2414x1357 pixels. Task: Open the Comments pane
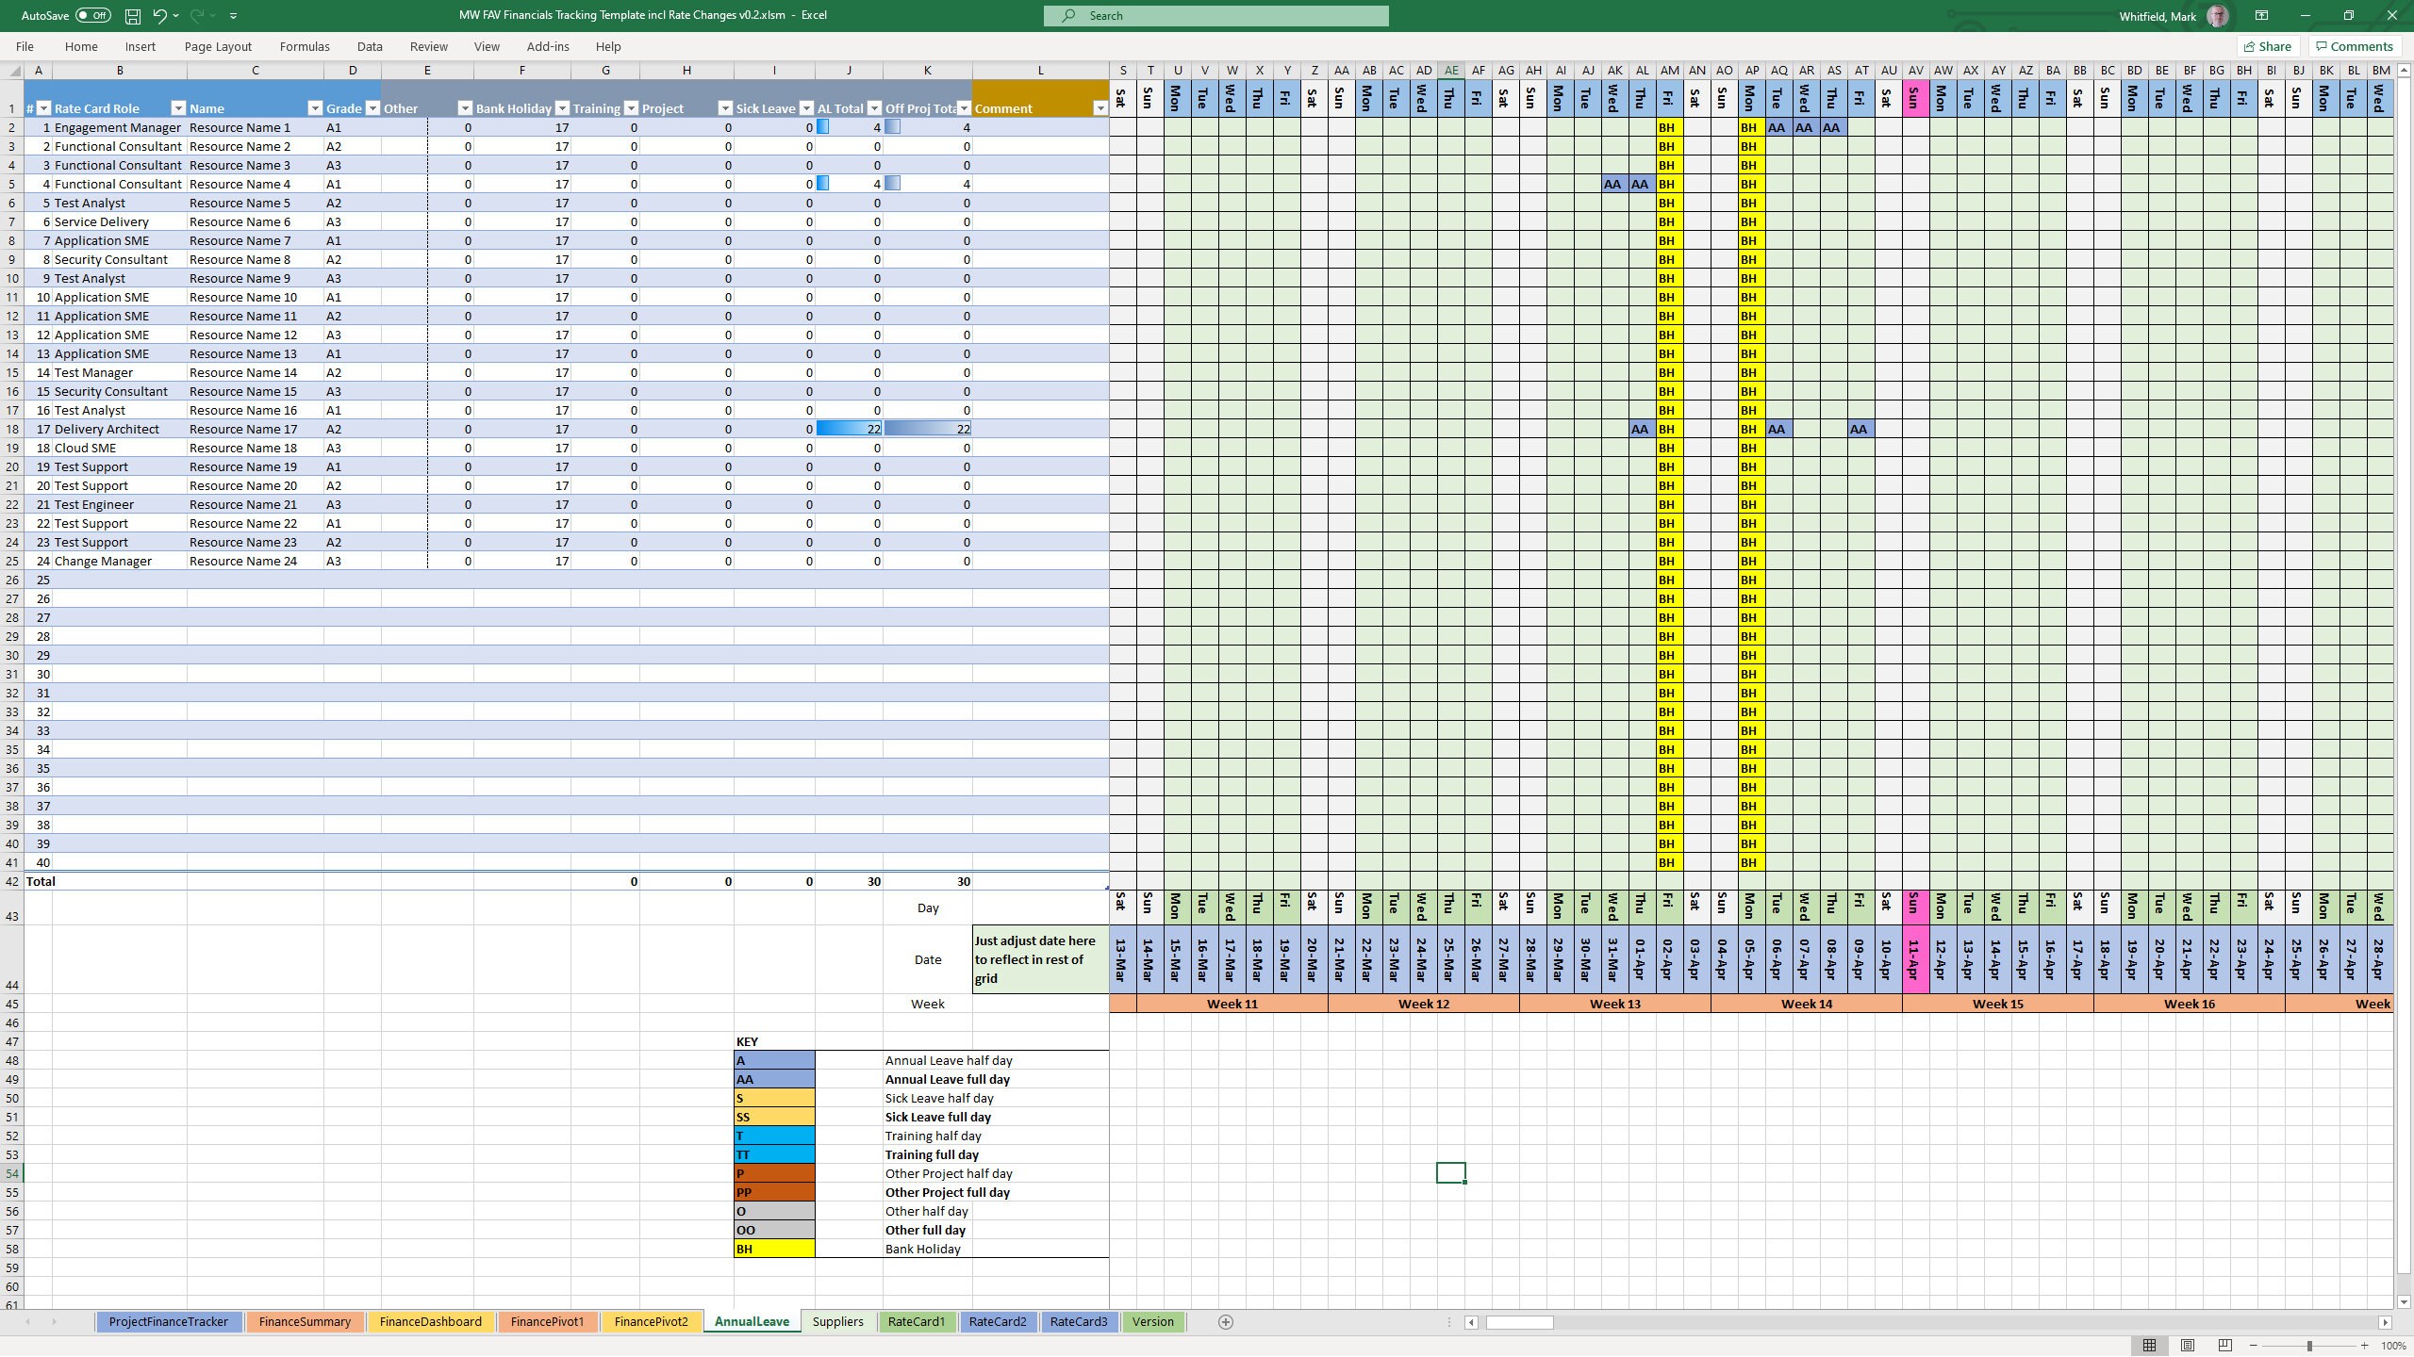(x=2354, y=45)
